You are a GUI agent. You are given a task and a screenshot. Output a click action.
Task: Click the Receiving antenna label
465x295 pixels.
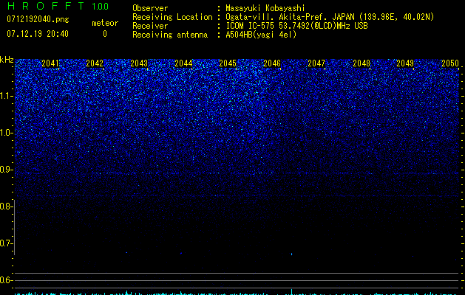click(x=170, y=35)
